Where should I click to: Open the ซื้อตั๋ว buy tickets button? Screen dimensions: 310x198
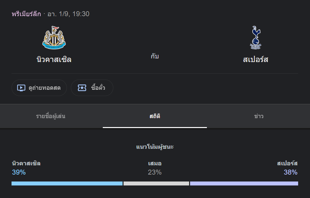click(92, 88)
